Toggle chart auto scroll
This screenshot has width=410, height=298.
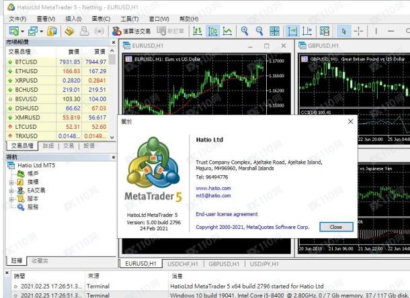(x=292, y=31)
